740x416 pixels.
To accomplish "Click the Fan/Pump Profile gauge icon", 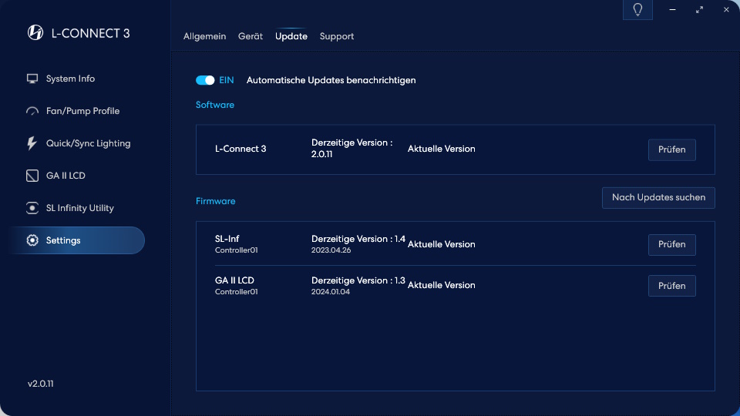I will click(32, 111).
